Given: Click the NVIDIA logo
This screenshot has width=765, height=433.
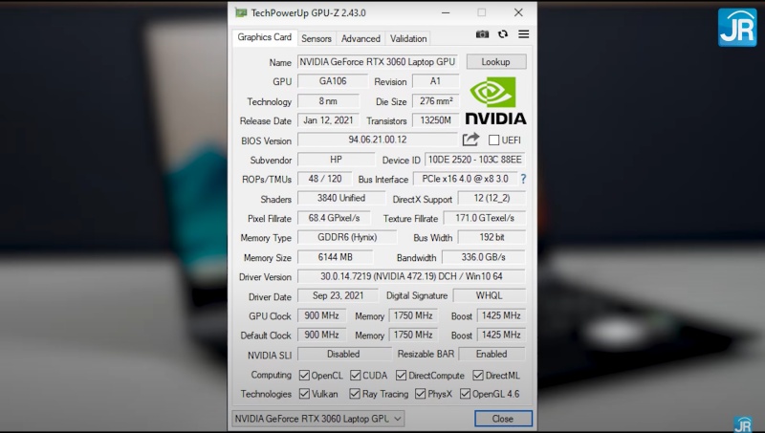Looking at the screenshot, I should click(x=495, y=101).
